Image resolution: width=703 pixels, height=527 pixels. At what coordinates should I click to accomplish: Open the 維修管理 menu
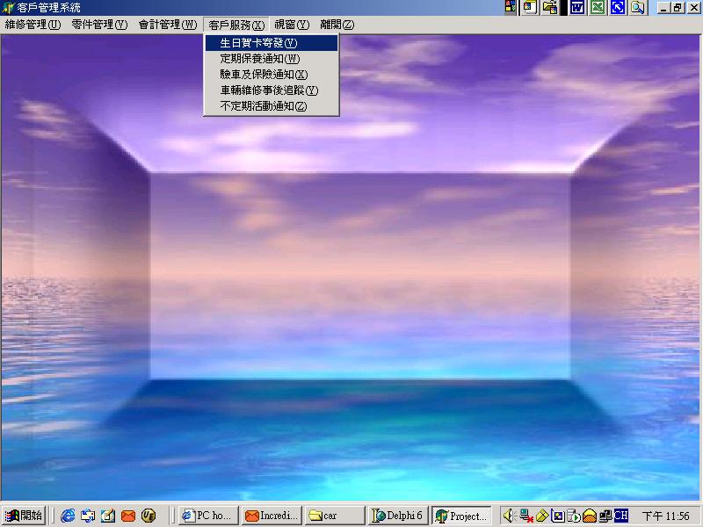pos(33,25)
